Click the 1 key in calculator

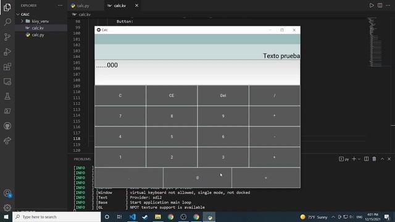120,157
